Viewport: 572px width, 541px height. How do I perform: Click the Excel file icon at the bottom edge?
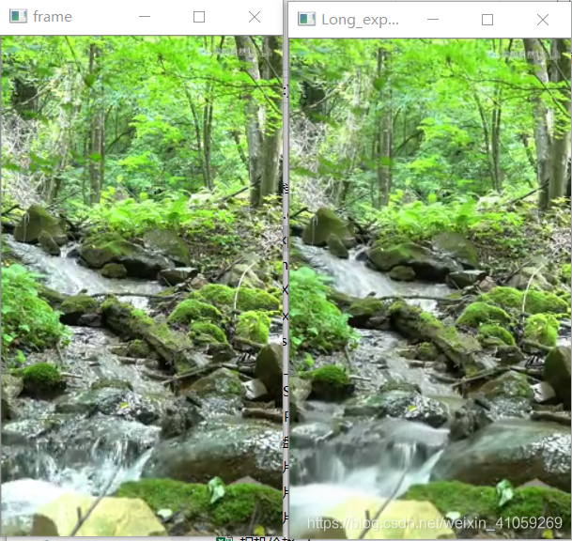[224, 538]
